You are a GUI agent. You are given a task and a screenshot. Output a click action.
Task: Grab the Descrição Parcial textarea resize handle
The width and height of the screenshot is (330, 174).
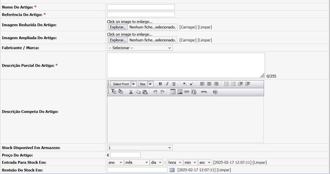pos(262,76)
